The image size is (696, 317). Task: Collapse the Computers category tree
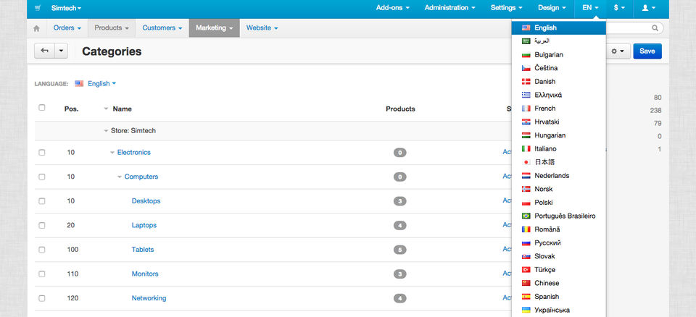click(x=120, y=177)
